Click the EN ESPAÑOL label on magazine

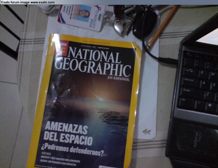pyautogui.click(x=119, y=79)
